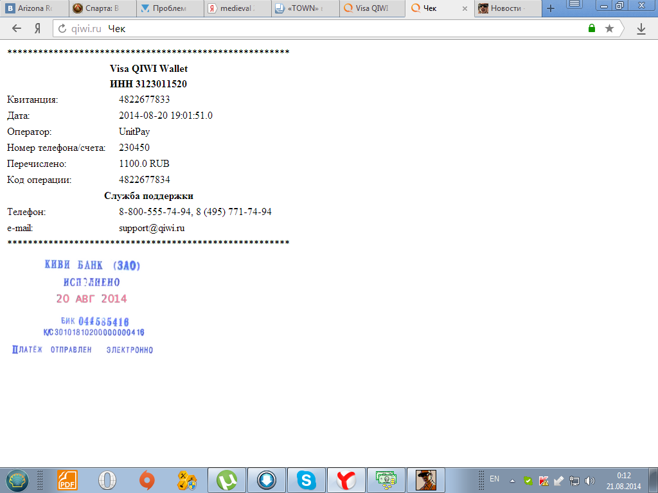Open uTorrent from the taskbar
The image size is (658, 493).
pyautogui.click(x=227, y=480)
